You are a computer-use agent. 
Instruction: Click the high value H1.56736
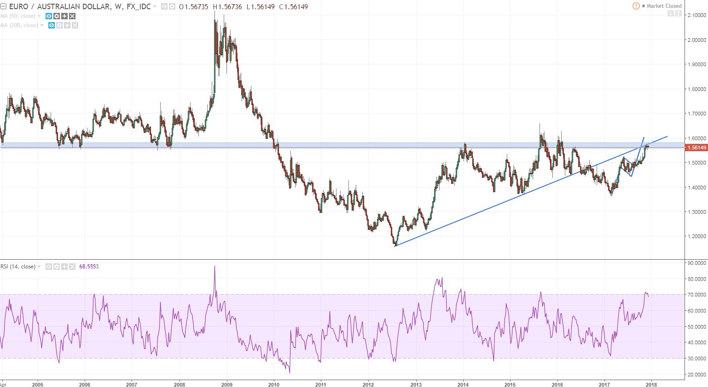(x=227, y=7)
